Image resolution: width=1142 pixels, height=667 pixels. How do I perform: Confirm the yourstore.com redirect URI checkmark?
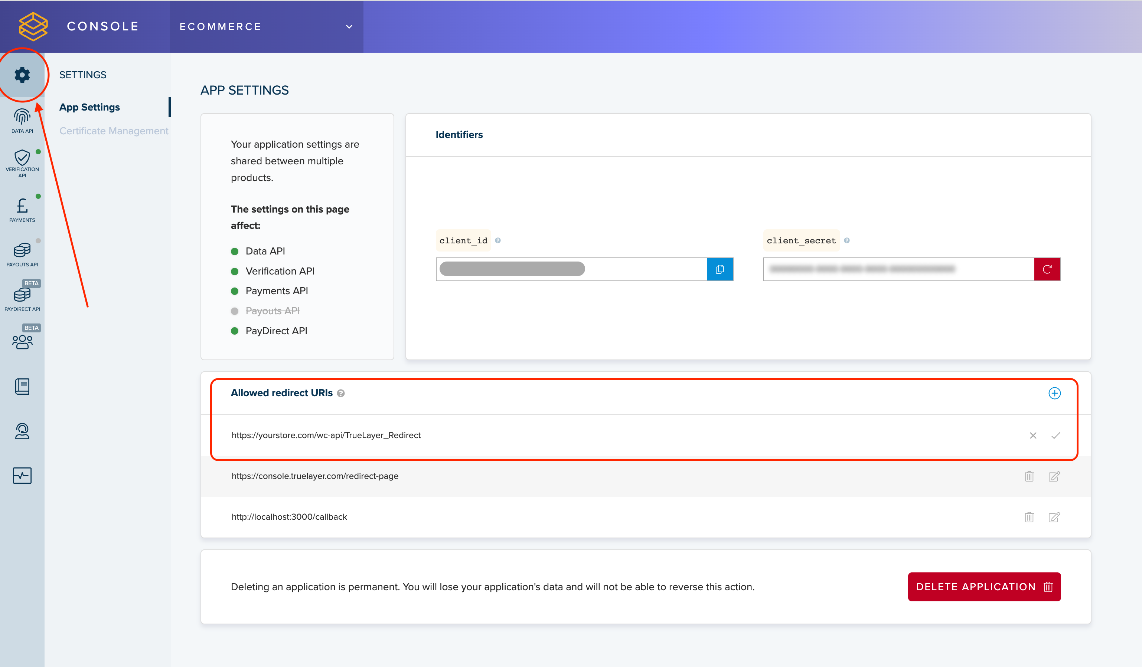coord(1055,436)
